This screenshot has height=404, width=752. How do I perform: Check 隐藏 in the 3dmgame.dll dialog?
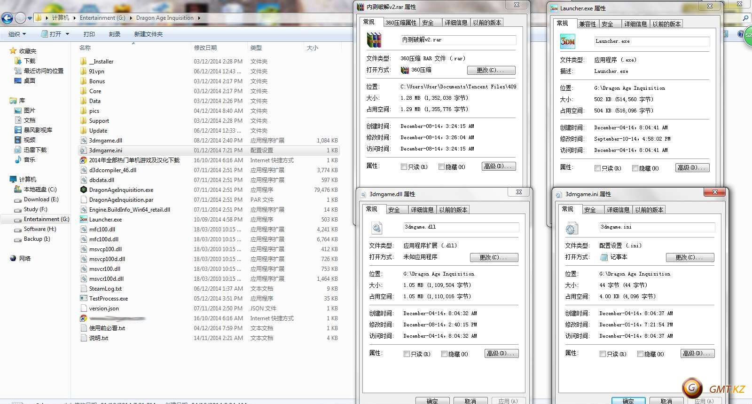(444, 354)
